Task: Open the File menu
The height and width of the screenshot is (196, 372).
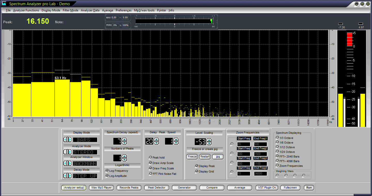Action: pyautogui.click(x=8, y=10)
